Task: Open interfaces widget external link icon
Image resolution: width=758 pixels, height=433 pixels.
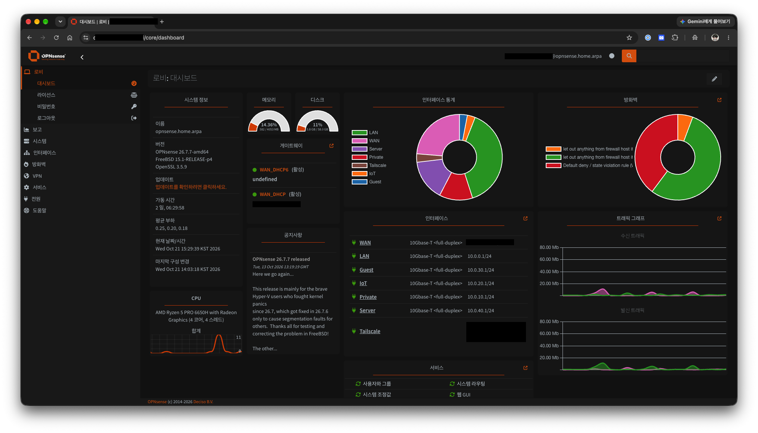Action: (x=525, y=218)
